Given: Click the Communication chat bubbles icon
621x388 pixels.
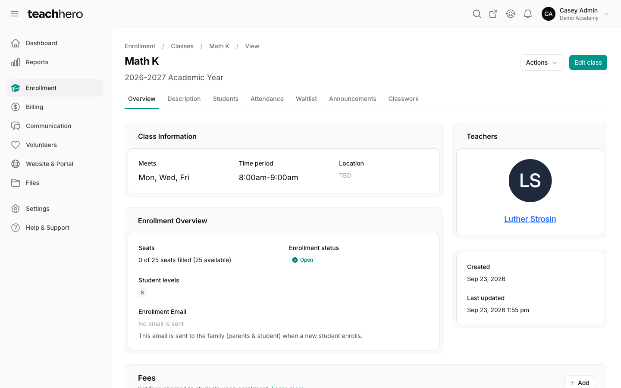Looking at the screenshot, I should tap(16, 126).
